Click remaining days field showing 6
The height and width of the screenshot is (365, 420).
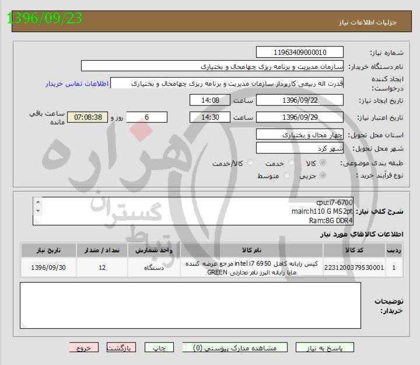point(147,117)
